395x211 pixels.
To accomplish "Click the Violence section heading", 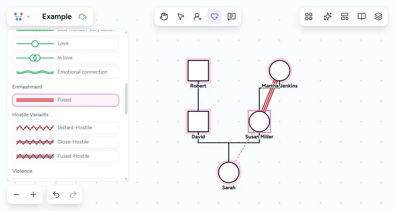I will click(22, 171).
